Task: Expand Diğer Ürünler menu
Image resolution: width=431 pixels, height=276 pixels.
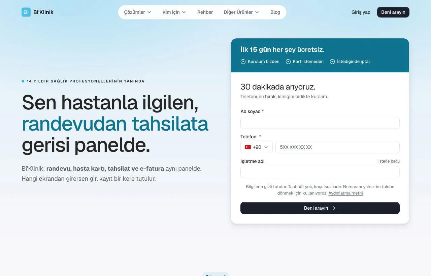Action: [241, 12]
